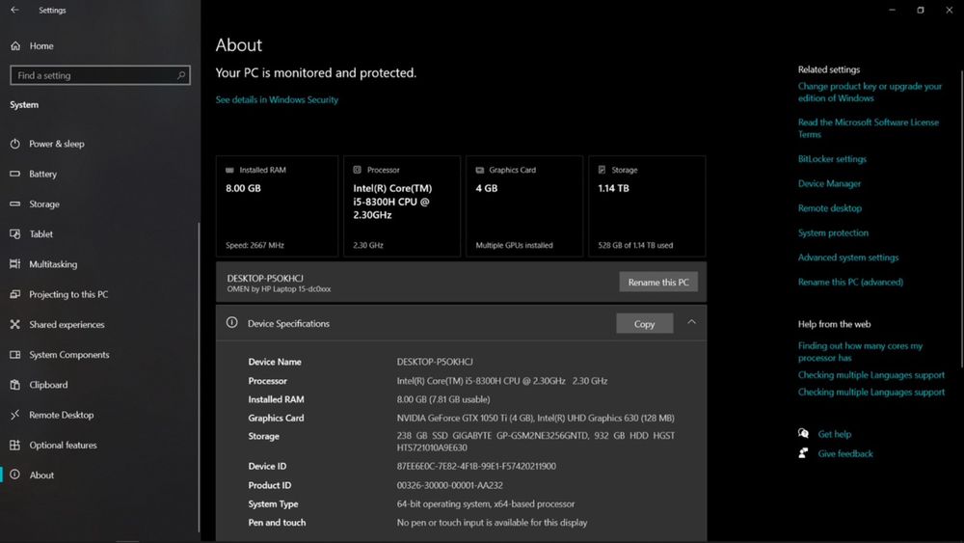
Task: Select the Projecting to this PC icon
Action: tap(15, 294)
